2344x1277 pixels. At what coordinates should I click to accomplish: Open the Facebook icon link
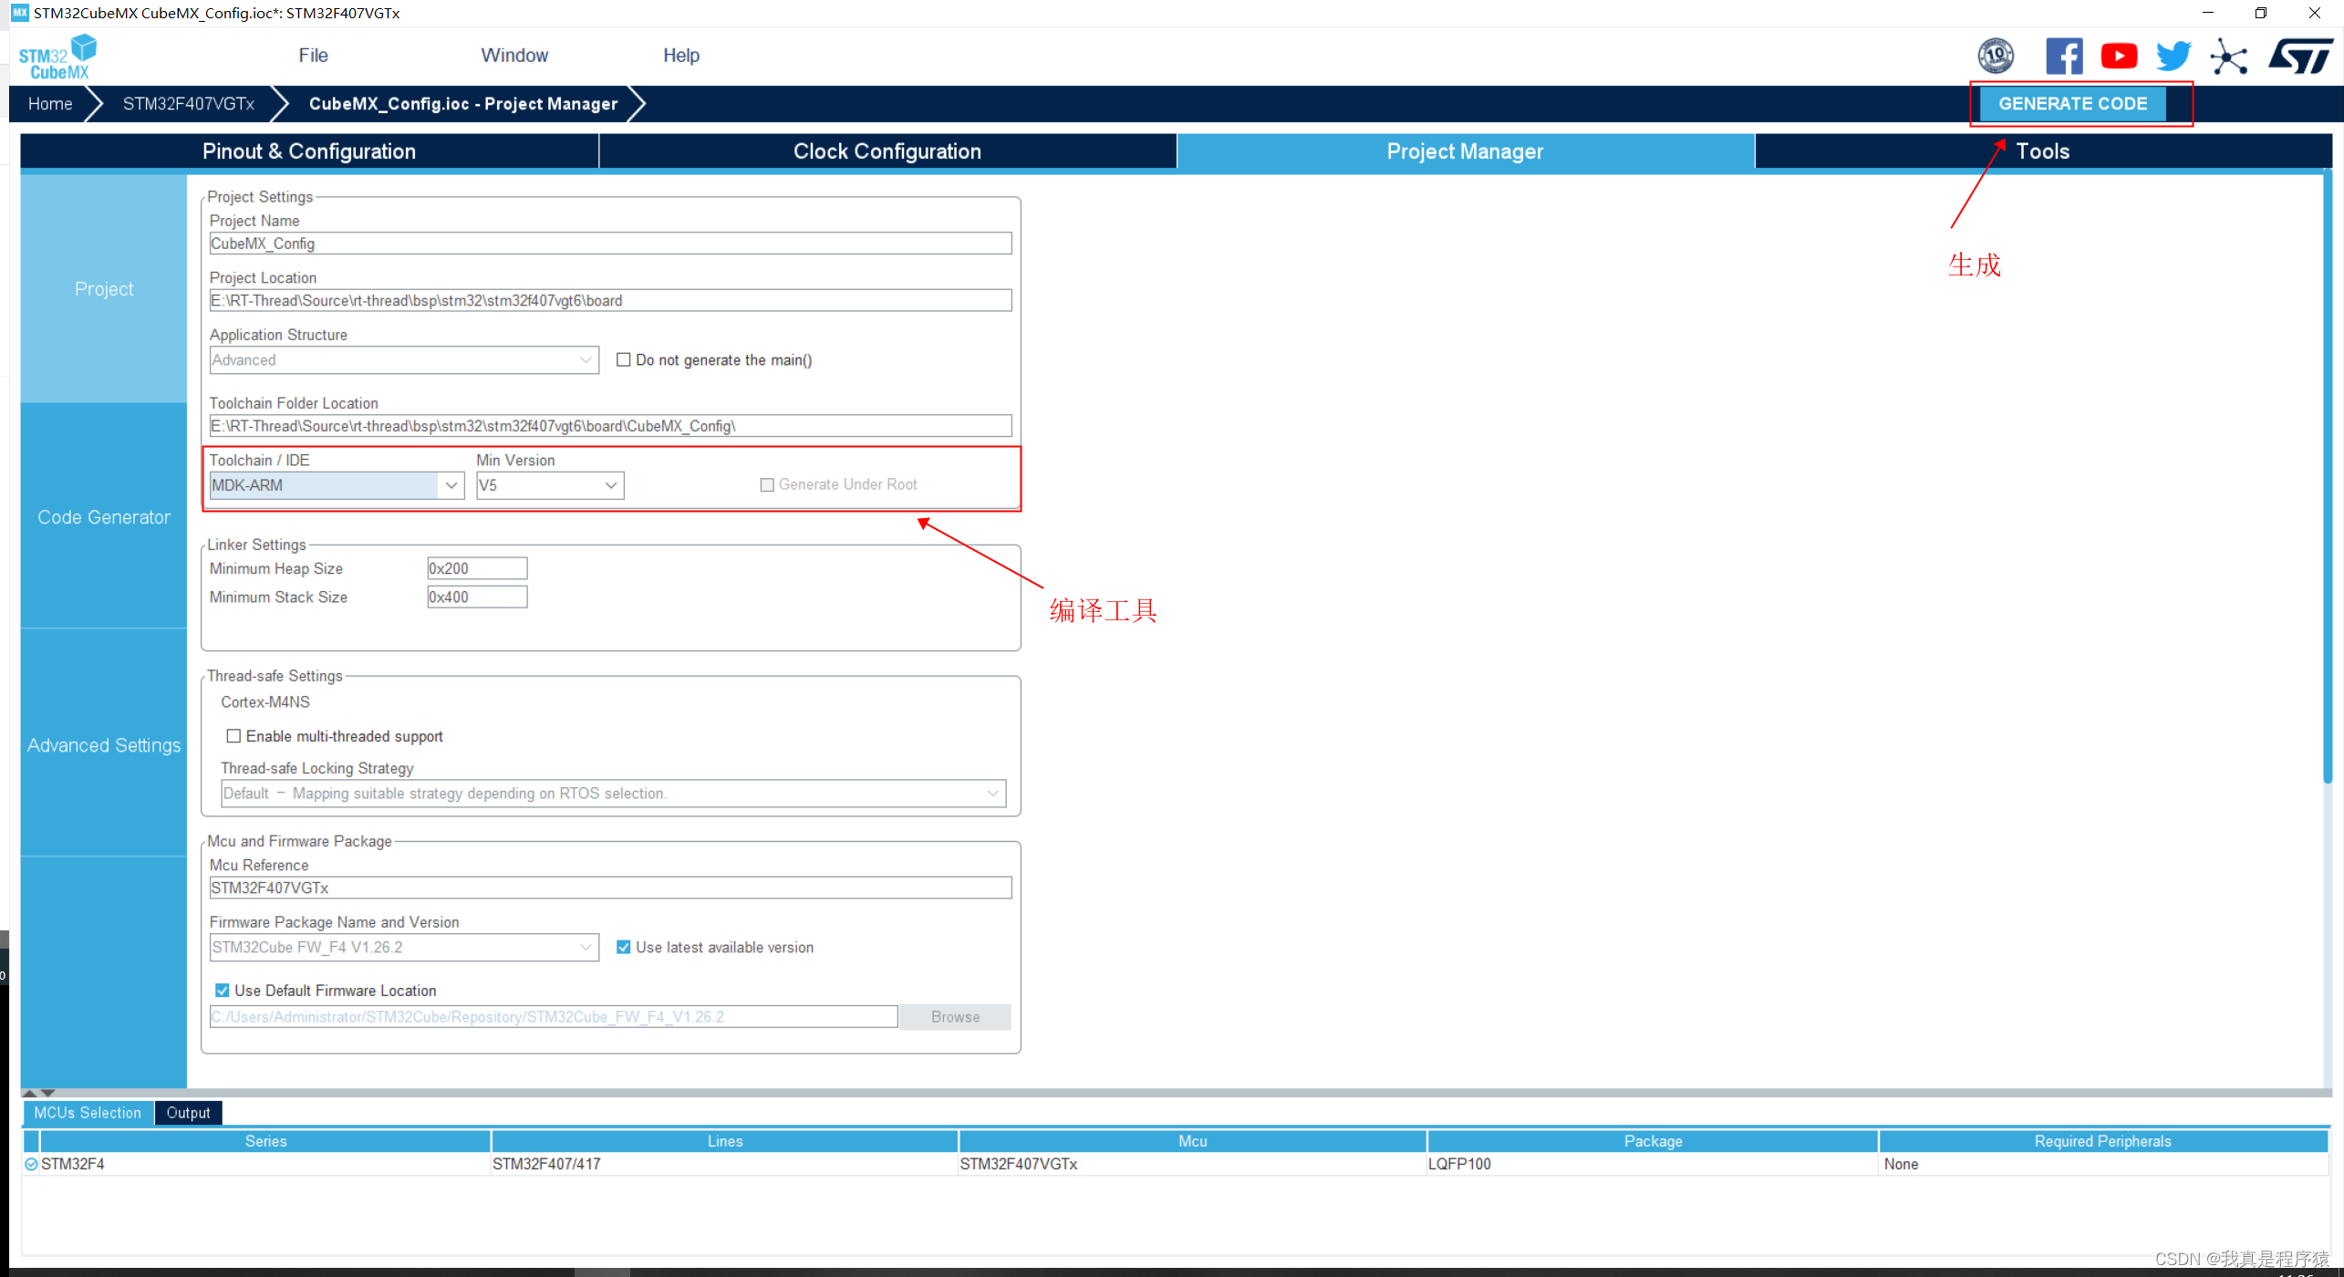(2064, 56)
